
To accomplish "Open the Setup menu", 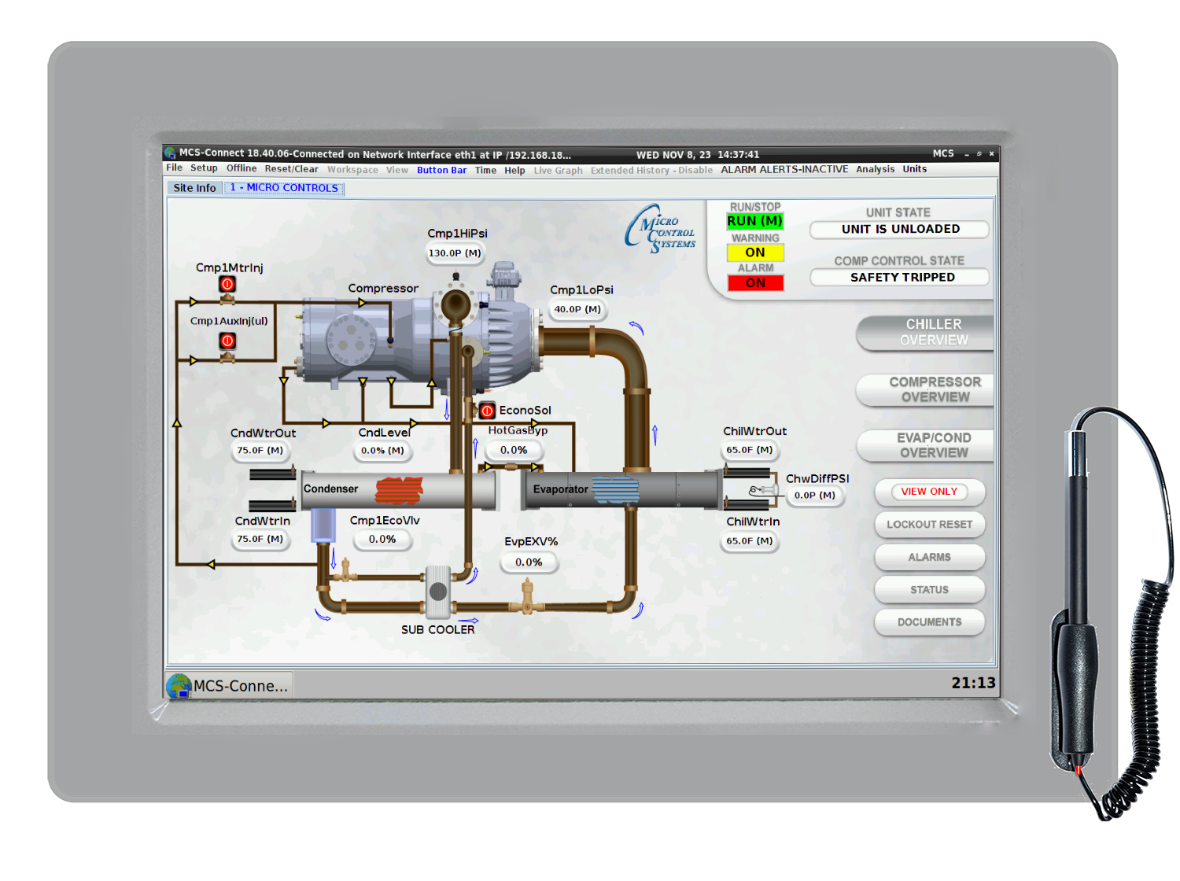I will (x=204, y=168).
